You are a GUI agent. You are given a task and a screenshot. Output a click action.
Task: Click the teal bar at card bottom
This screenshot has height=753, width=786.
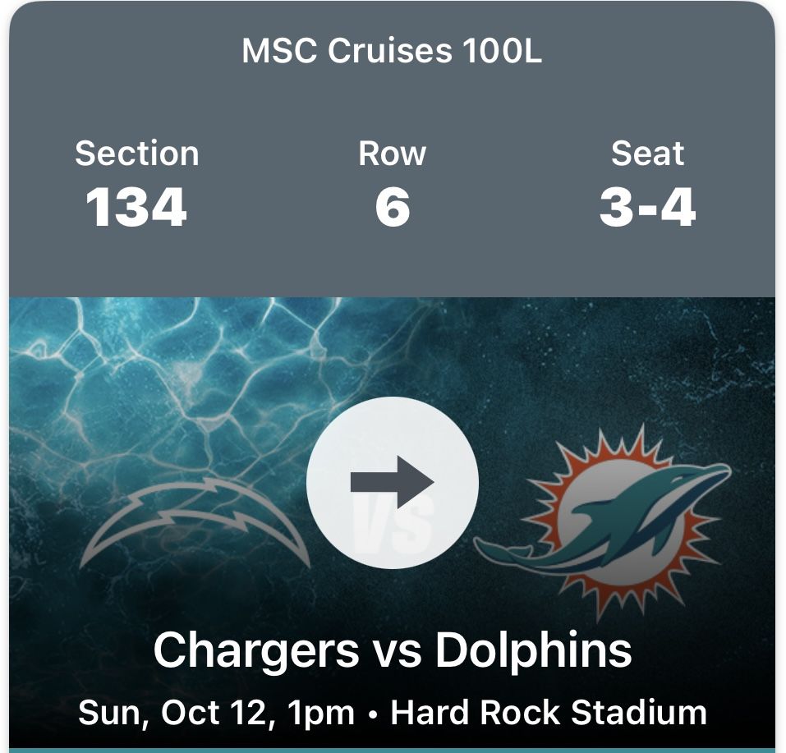(392, 750)
